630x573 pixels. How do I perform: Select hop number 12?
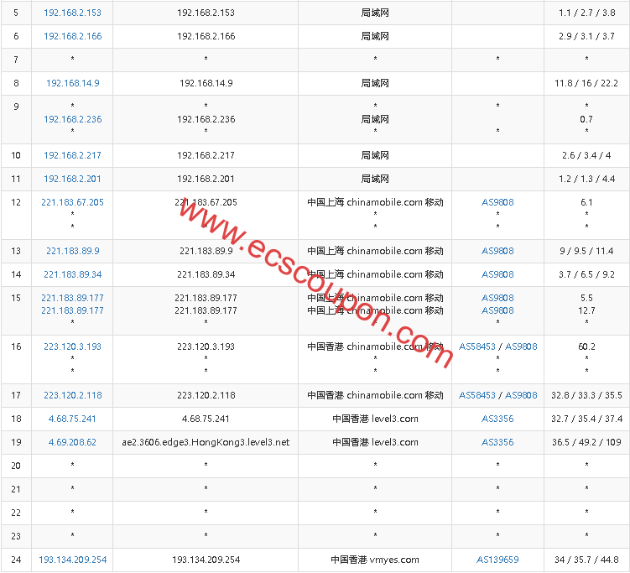[16, 202]
